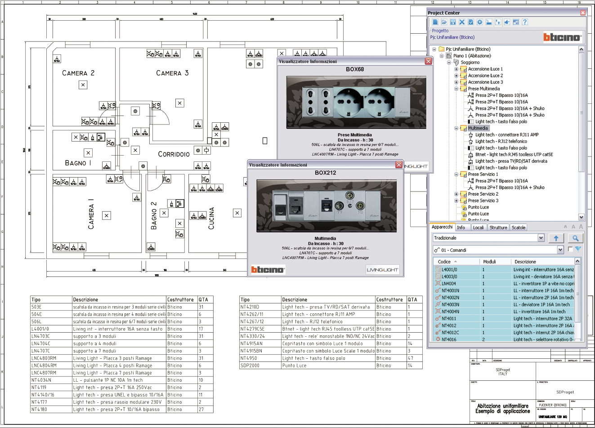Image resolution: width=595 pixels, height=428 pixels.
Task: Expand the Prese Servizio 3 node
Action: [456, 201]
